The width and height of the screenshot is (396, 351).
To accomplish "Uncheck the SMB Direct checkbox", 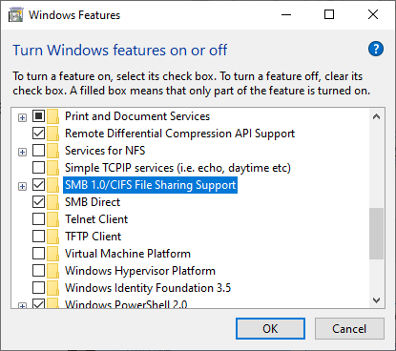I will tap(38, 202).
